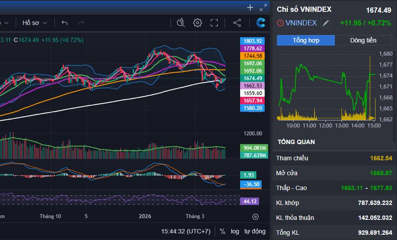The image size is (397, 240).
Task: Switch to the Dòng tiền tab
Action: pyautogui.click(x=363, y=40)
